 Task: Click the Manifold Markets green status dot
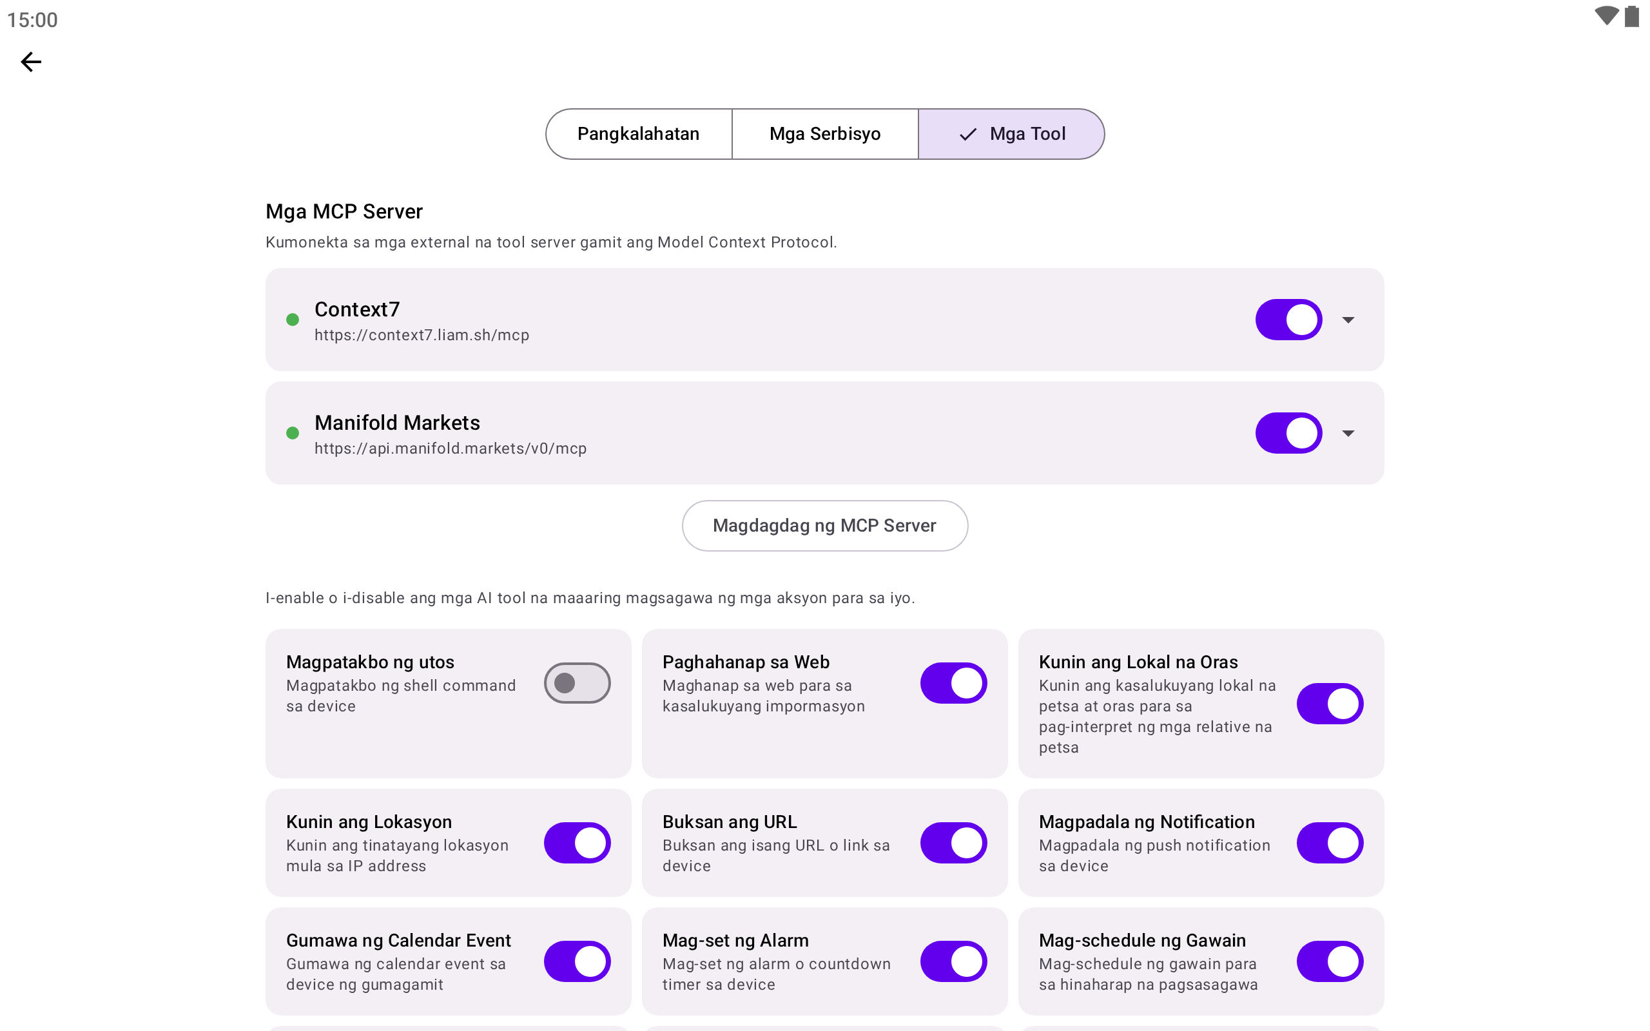[293, 433]
